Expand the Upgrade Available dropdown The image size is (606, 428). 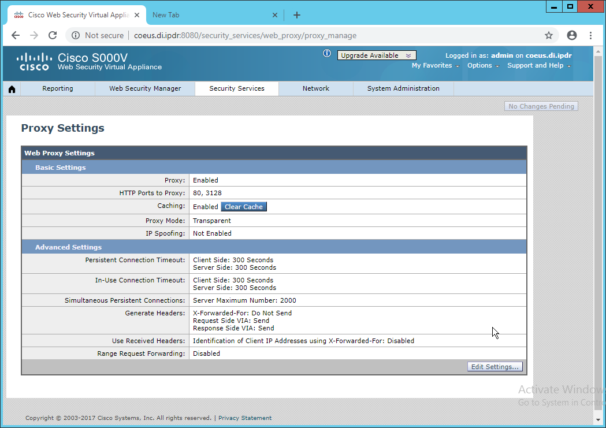pyautogui.click(x=377, y=55)
